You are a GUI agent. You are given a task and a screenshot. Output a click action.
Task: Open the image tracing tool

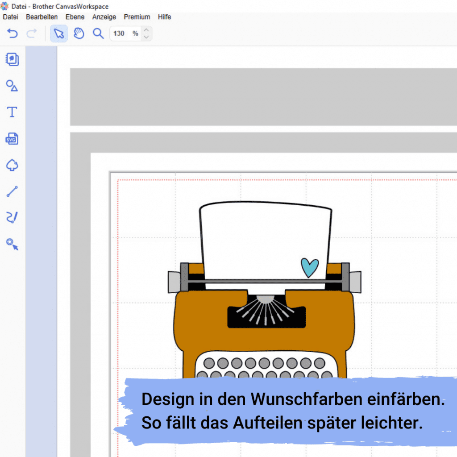coord(12,165)
